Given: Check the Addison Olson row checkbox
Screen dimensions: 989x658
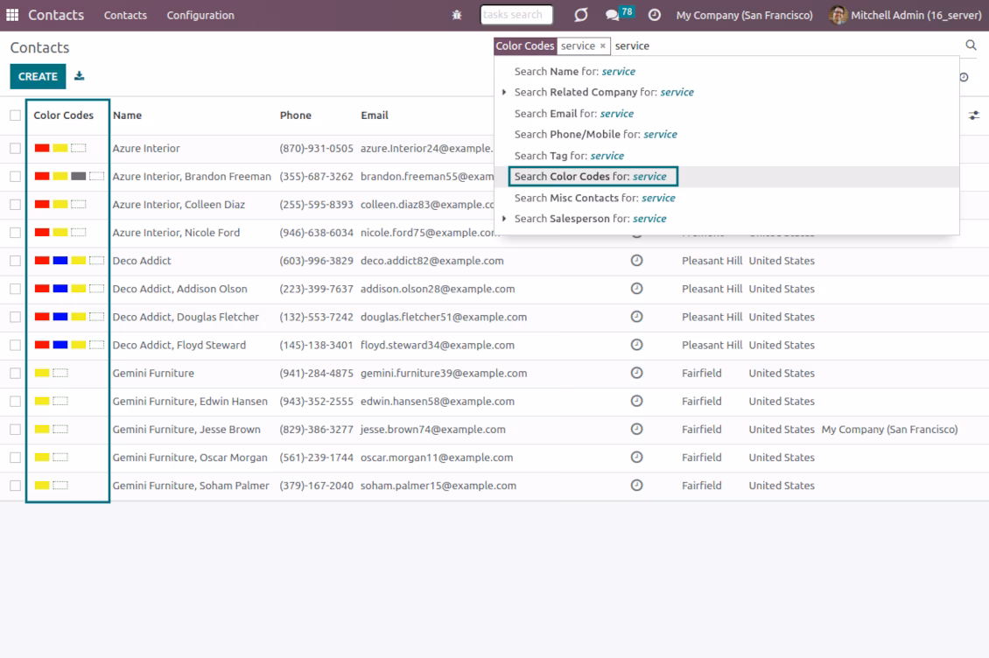Looking at the screenshot, I should pyautogui.click(x=15, y=289).
